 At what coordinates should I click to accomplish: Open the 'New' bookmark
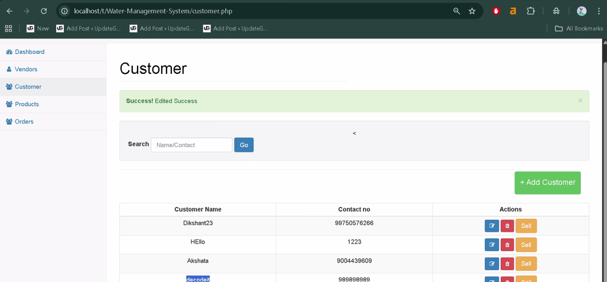pyautogui.click(x=37, y=28)
